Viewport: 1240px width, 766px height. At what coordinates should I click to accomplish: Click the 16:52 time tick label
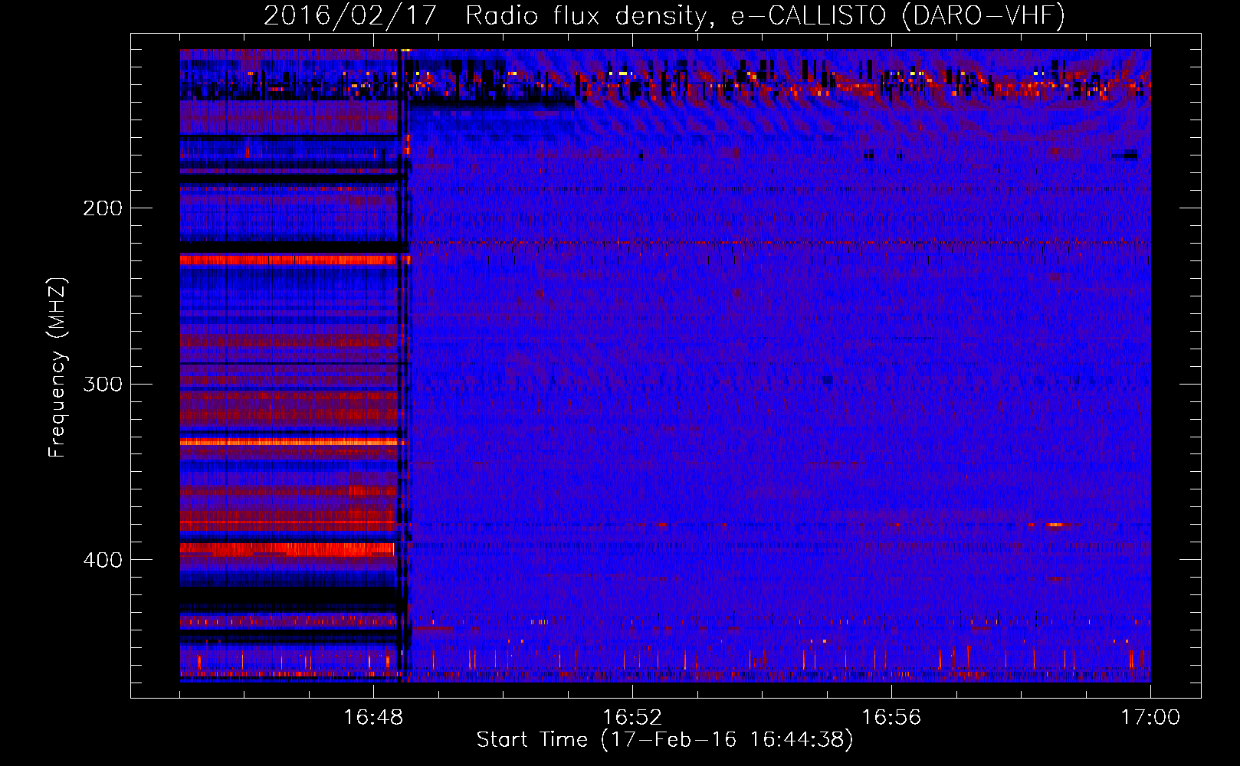point(632,718)
